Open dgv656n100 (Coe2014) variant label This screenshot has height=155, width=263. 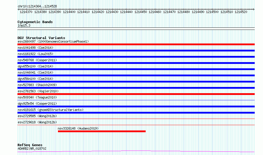point(35,79)
